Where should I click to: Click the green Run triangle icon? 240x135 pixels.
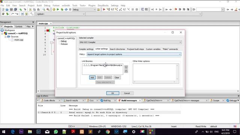click(x=58, y=9)
